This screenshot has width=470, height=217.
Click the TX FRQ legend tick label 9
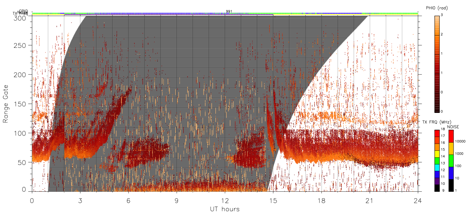443,190
